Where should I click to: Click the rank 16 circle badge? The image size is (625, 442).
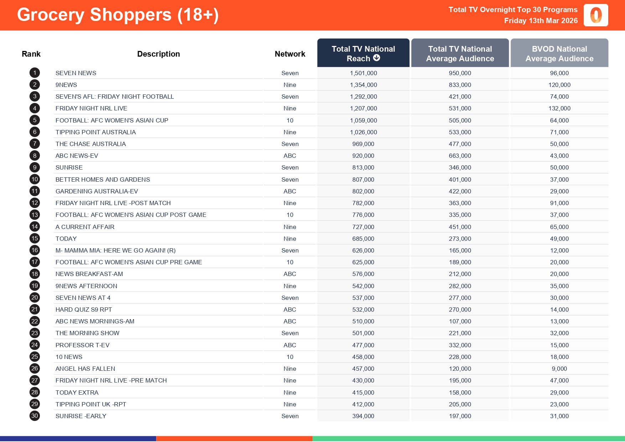35,250
